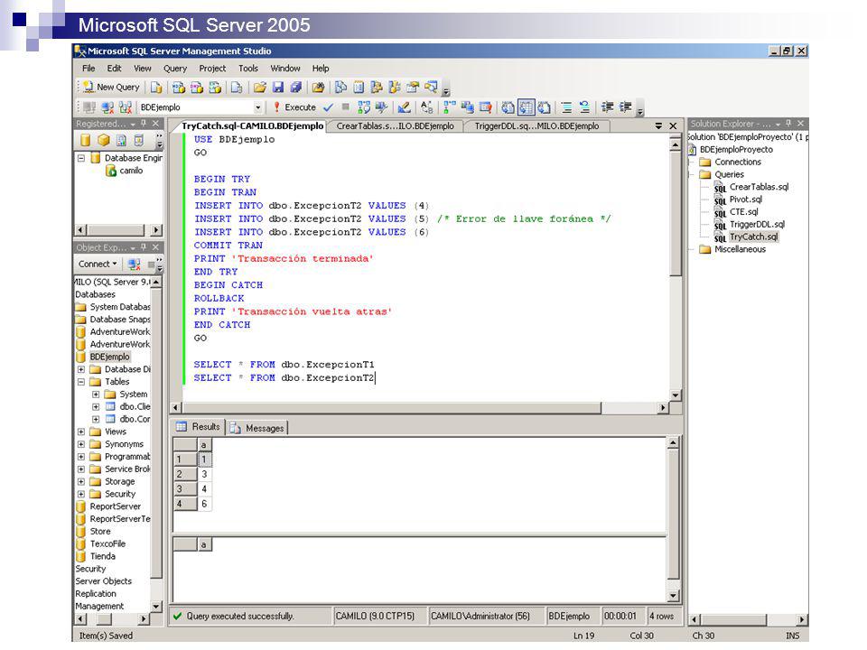867x650 pixels.
Task: Click Specify Values for Template Parameters icon
Action: point(427,107)
